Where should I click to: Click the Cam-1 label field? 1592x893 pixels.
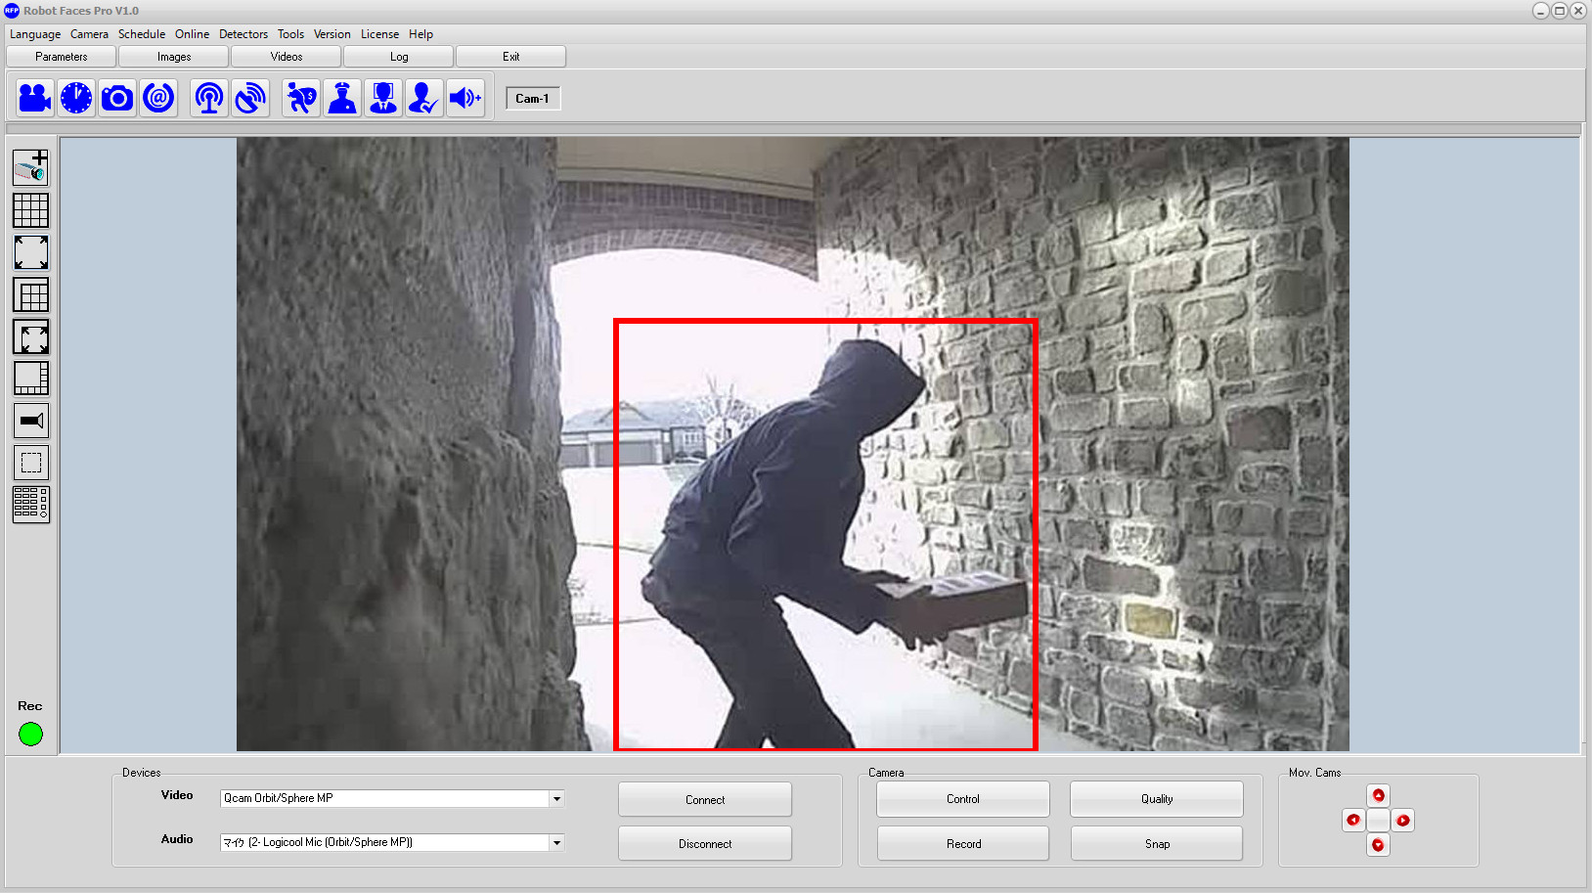click(x=533, y=99)
